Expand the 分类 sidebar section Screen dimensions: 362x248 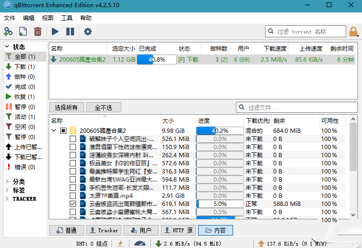(7, 182)
